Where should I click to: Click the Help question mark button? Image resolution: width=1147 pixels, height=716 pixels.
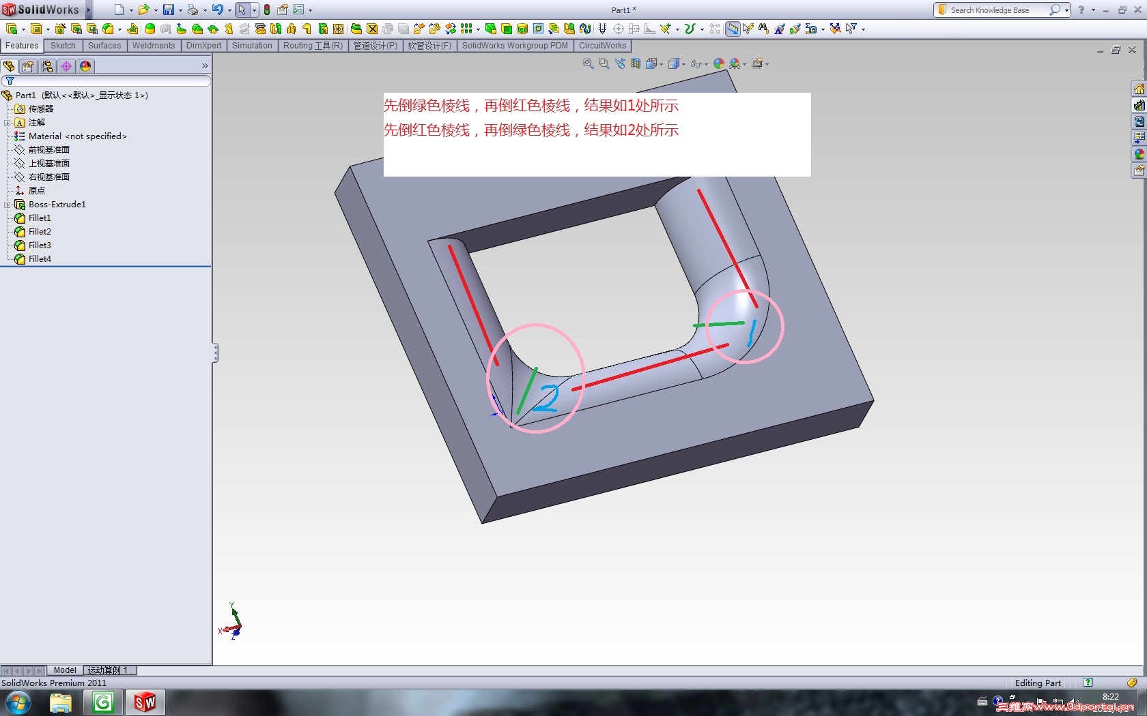[x=1081, y=10]
